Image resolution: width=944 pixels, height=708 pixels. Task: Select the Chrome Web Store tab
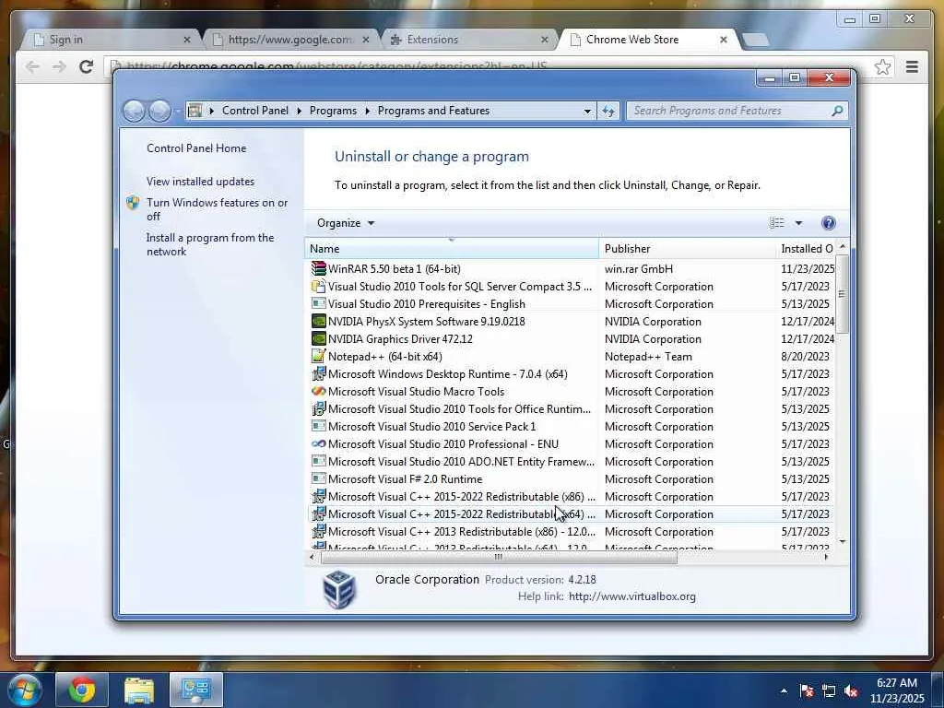pyautogui.click(x=647, y=40)
